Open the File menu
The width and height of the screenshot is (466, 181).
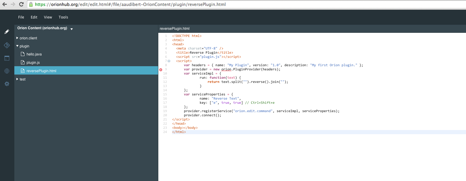pos(21,17)
